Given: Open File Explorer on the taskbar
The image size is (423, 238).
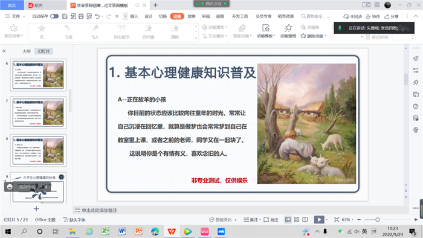Looking at the screenshot, I should 73,231.
